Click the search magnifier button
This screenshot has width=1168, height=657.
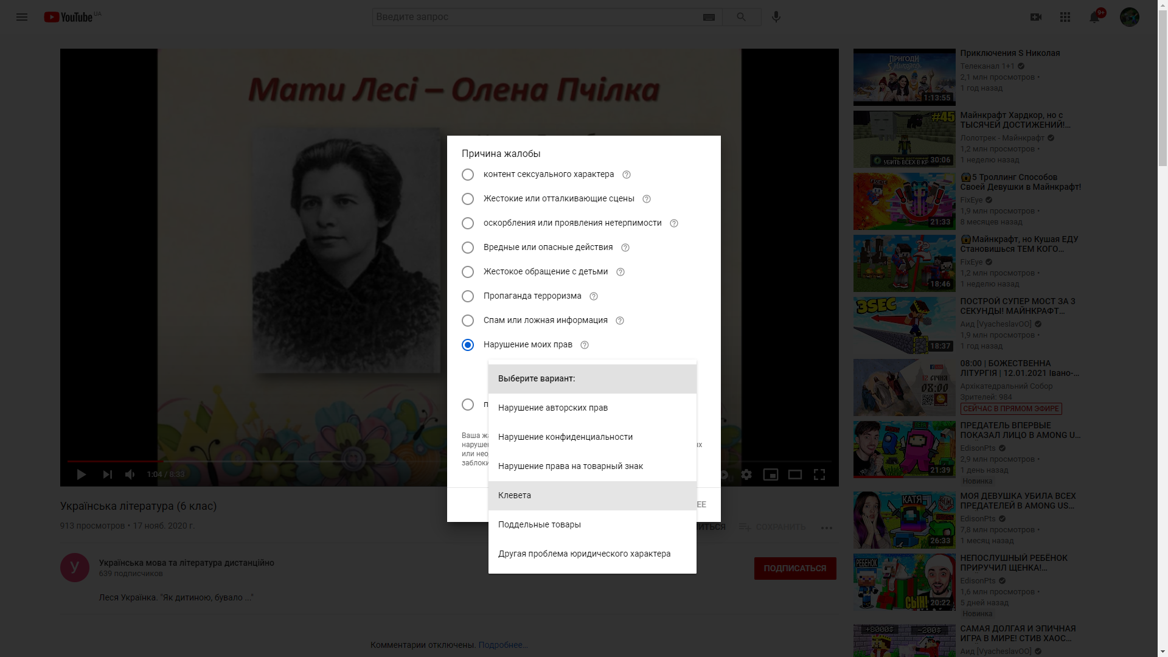(x=741, y=17)
